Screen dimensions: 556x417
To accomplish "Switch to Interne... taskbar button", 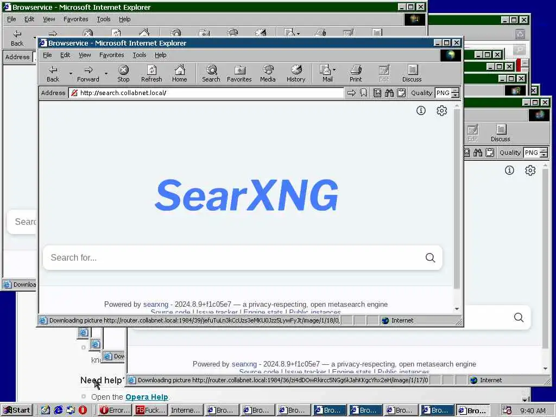I will tap(186, 410).
